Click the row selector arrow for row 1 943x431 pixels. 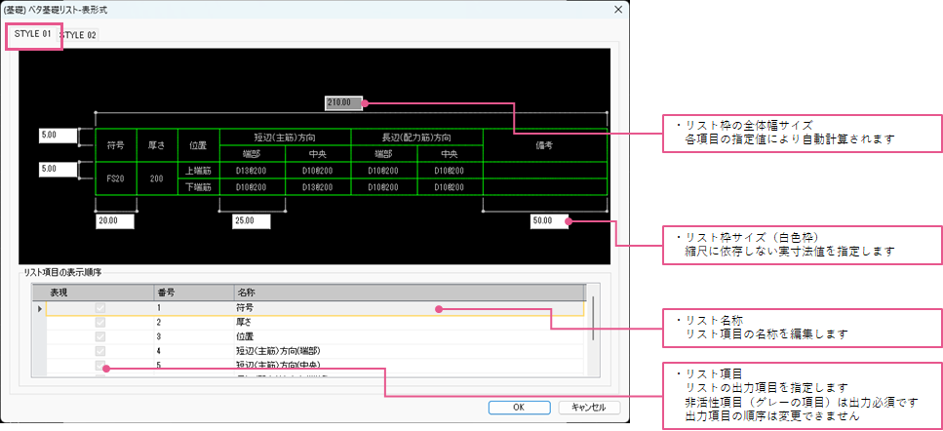pos(40,308)
